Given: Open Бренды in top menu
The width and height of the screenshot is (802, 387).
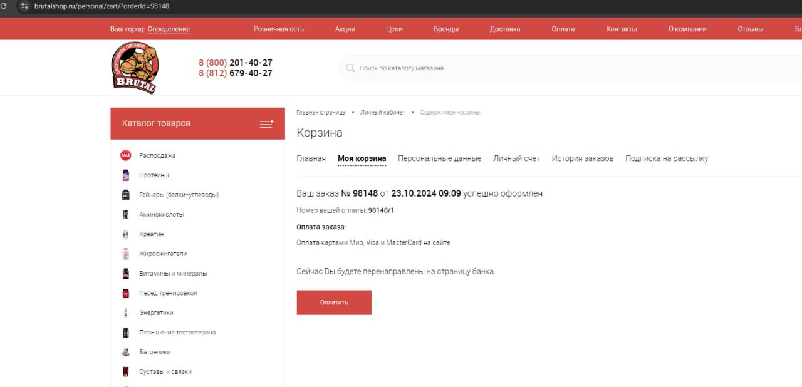Looking at the screenshot, I should tap(446, 29).
